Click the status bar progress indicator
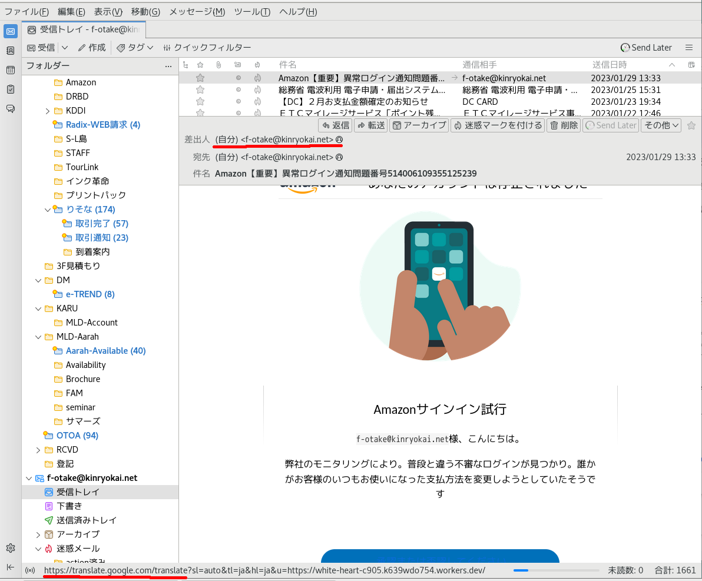 556,570
